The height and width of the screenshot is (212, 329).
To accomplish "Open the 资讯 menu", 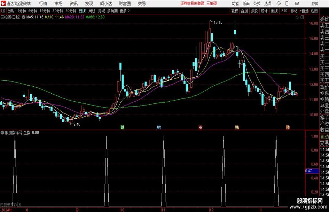I will click(x=74, y=3).
